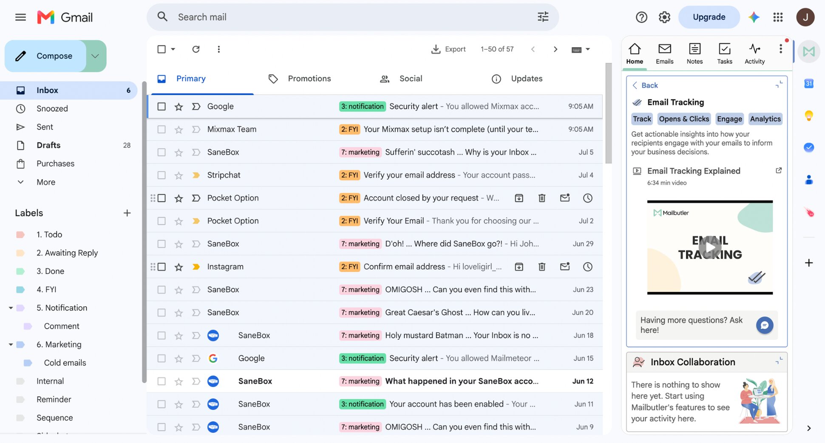The height and width of the screenshot is (443, 825).
Task: Hide the side panel chevron
Action: [x=809, y=428]
